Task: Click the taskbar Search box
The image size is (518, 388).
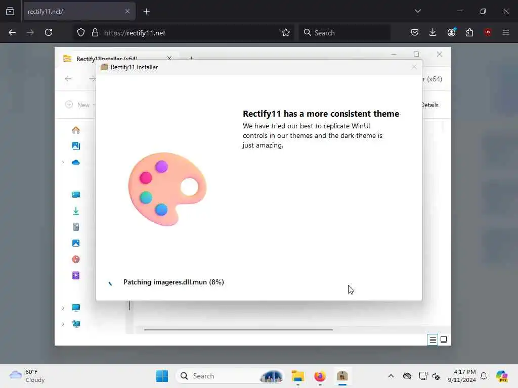Action: [x=230, y=376]
